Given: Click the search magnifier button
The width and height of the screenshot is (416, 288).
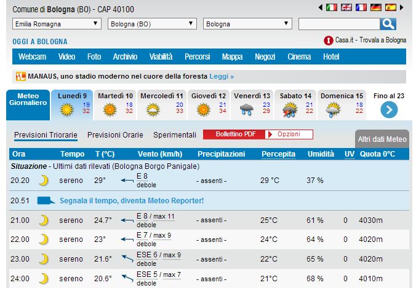Looking at the screenshot, I should tap(388, 24).
